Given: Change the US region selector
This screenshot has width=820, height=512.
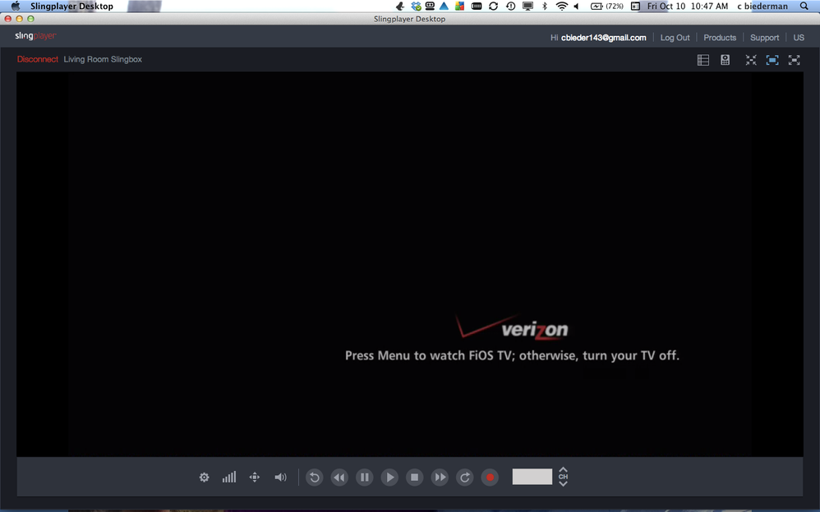Looking at the screenshot, I should coord(799,38).
